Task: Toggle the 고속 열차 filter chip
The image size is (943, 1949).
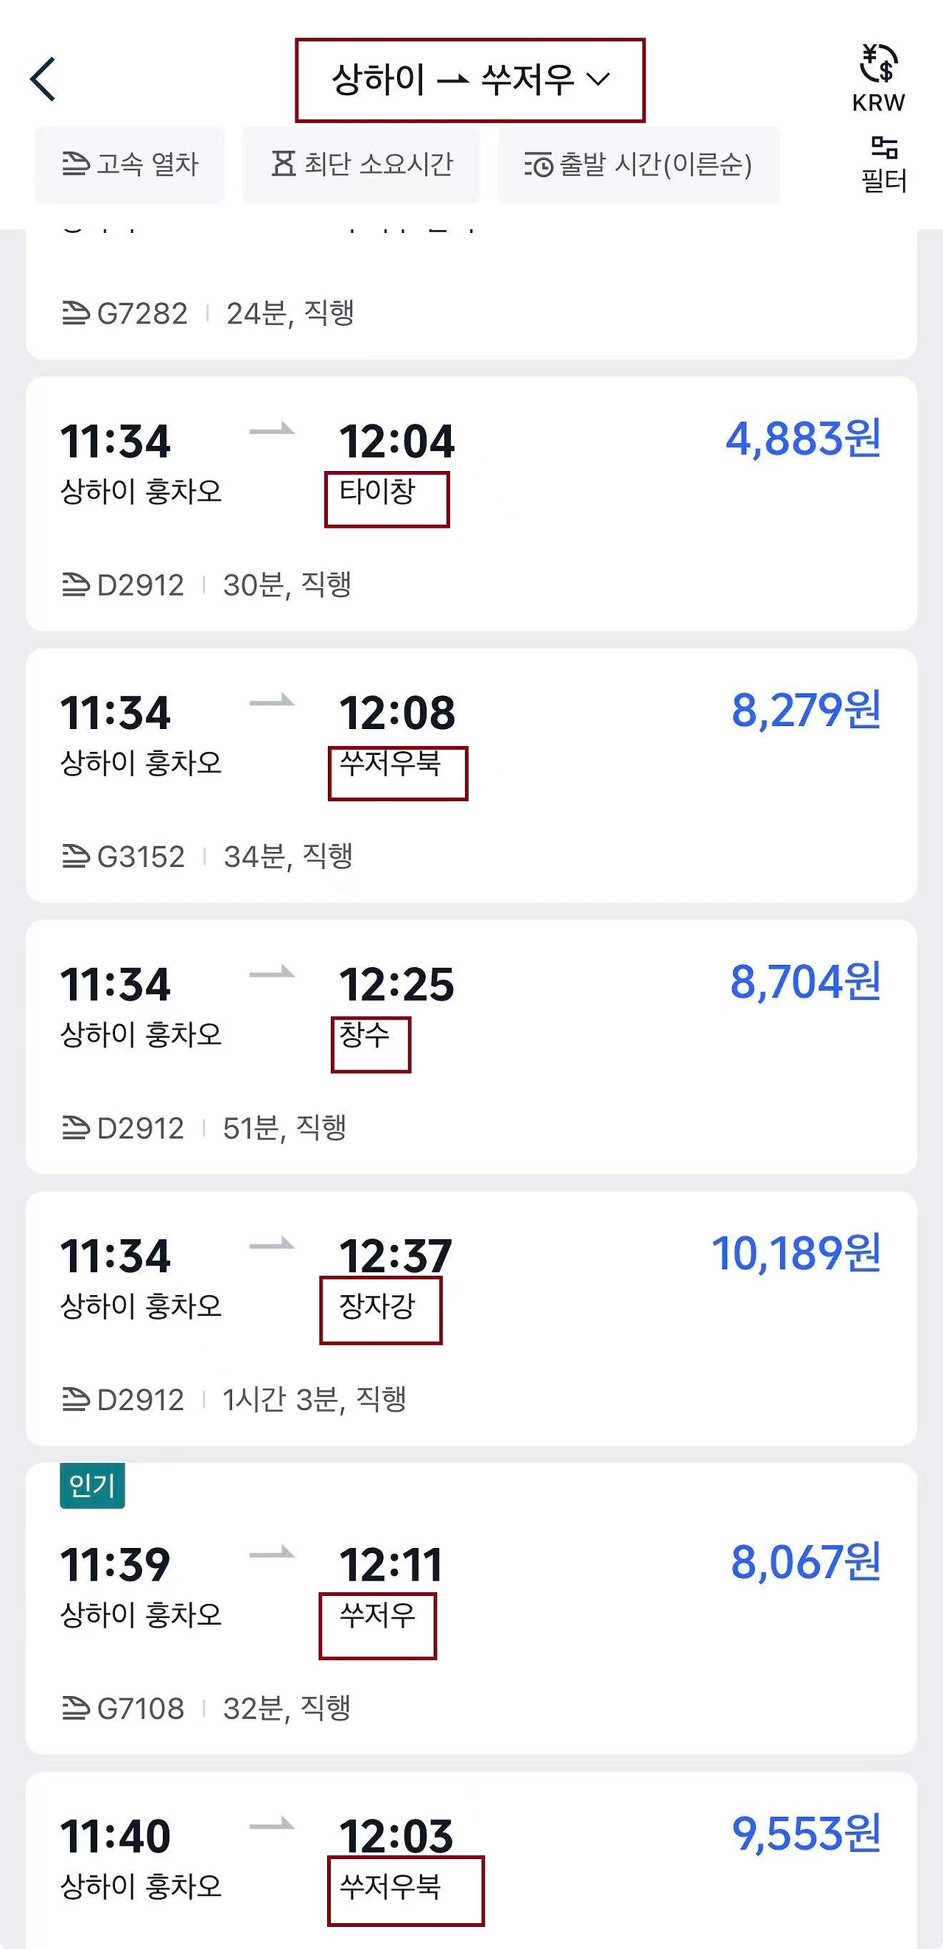Action: tap(130, 164)
